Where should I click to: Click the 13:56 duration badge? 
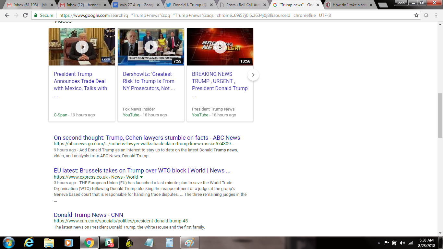point(245,61)
